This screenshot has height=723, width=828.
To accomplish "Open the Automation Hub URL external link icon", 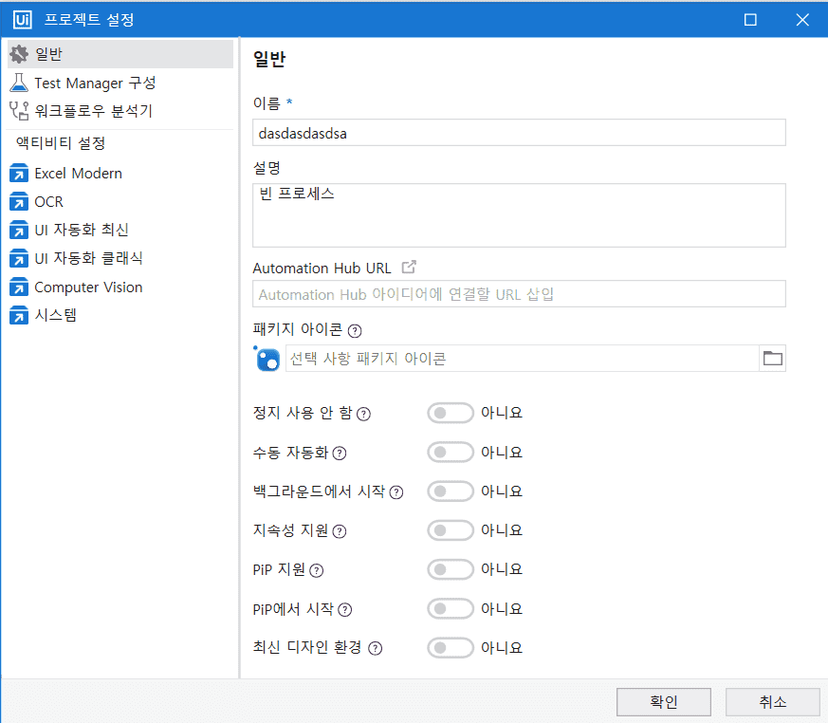I will pos(409,268).
